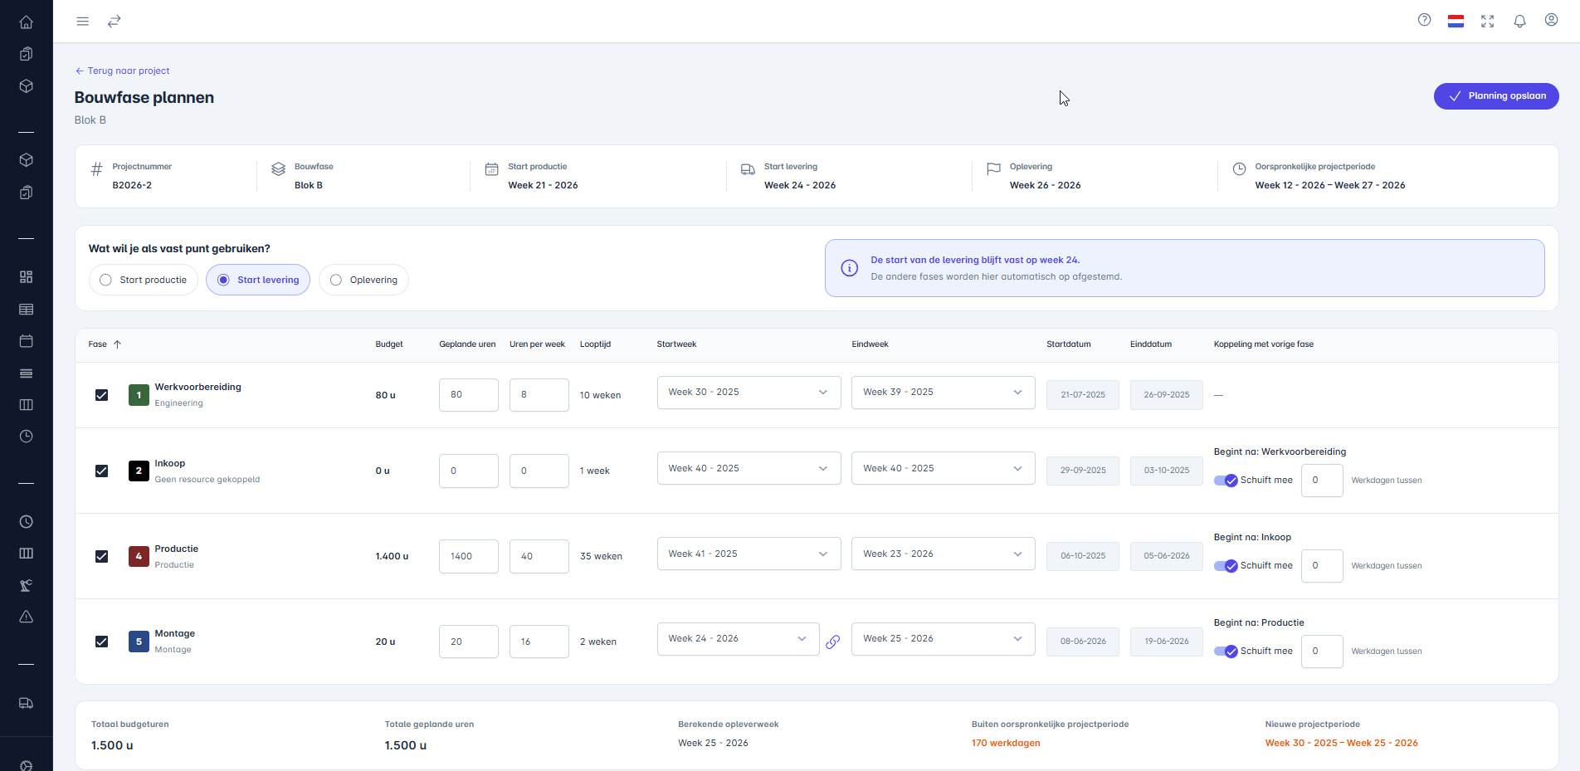Select the Start levering radio option
Viewport: 1580px width, 771px height.
coord(257,280)
